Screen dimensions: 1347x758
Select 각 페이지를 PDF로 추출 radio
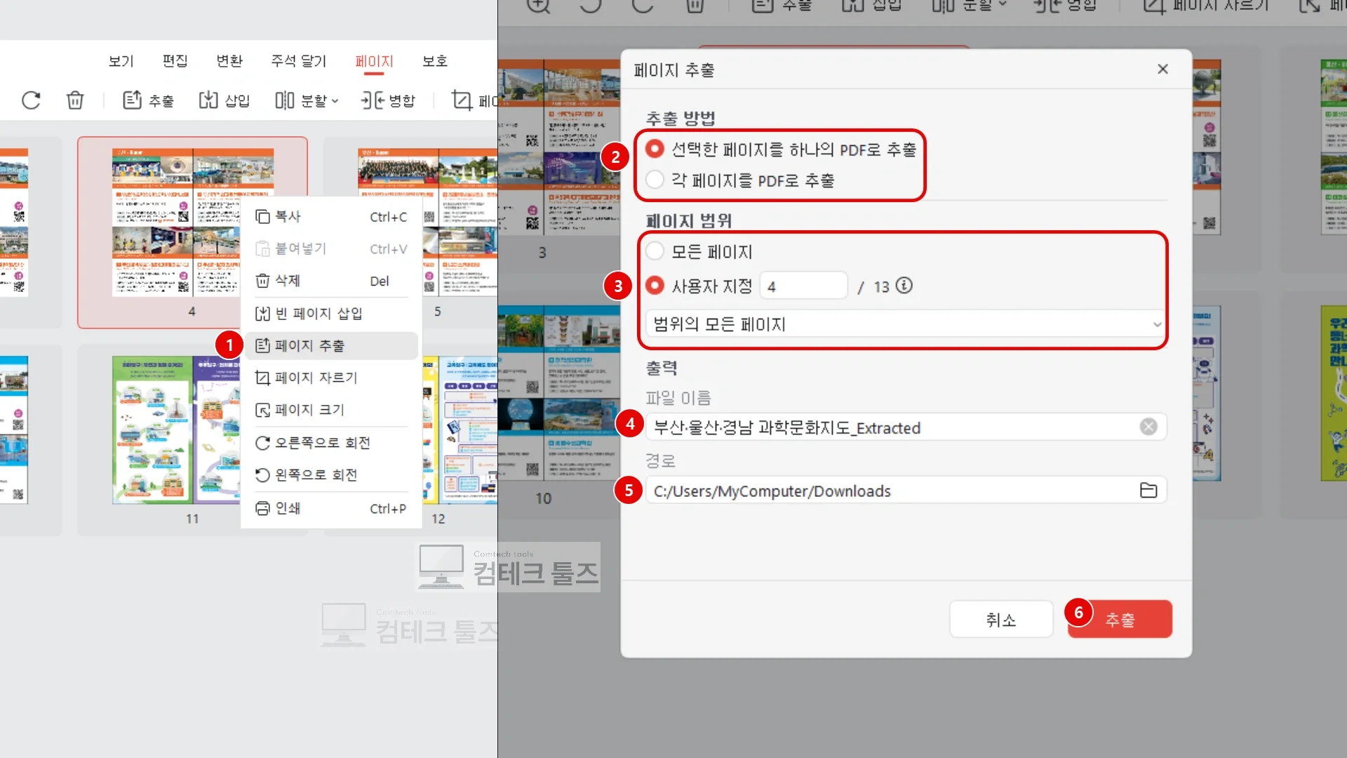[x=655, y=180]
